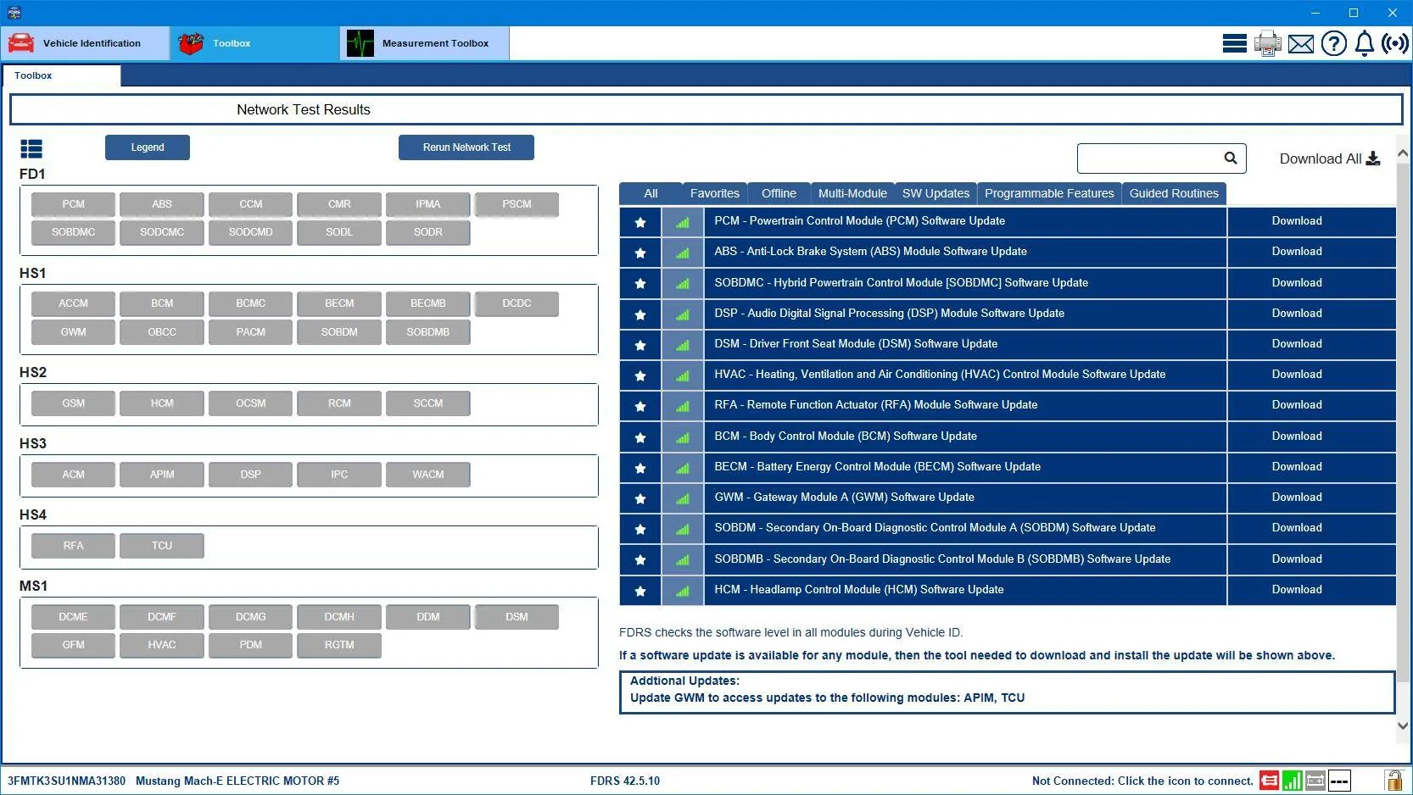The width and height of the screenshot is (1413, 795).
Task: Click the Legend button
Action: tap(148, 147)
